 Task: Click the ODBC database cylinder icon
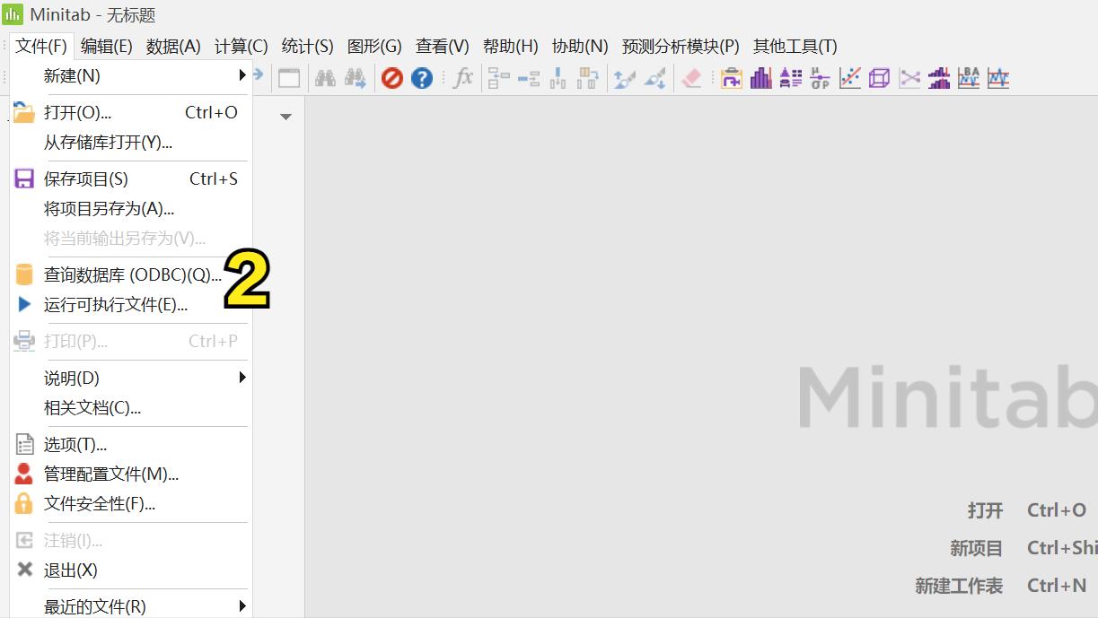(24, 274)
